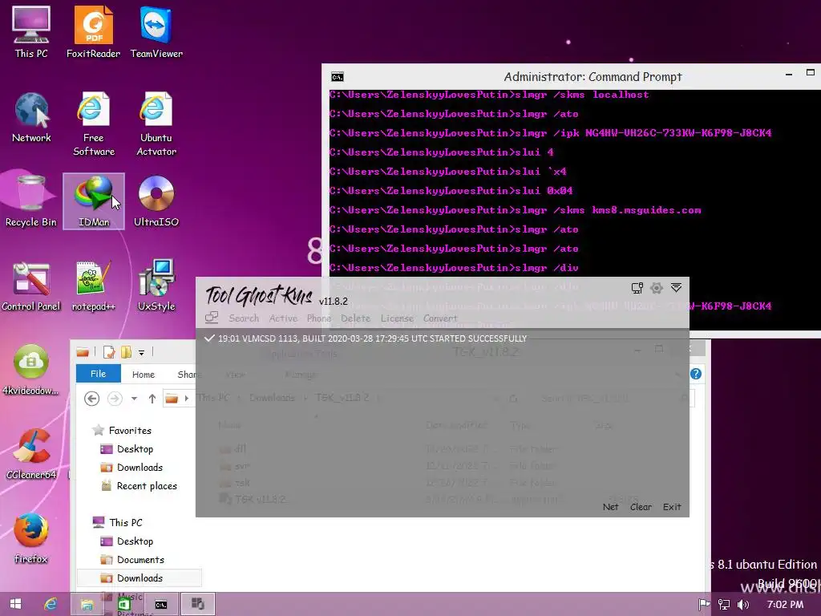This screenshot has height=616, width=821.
Task: Open Ubuntu Actvator desktop shortcut
Action: pos(156,124)
